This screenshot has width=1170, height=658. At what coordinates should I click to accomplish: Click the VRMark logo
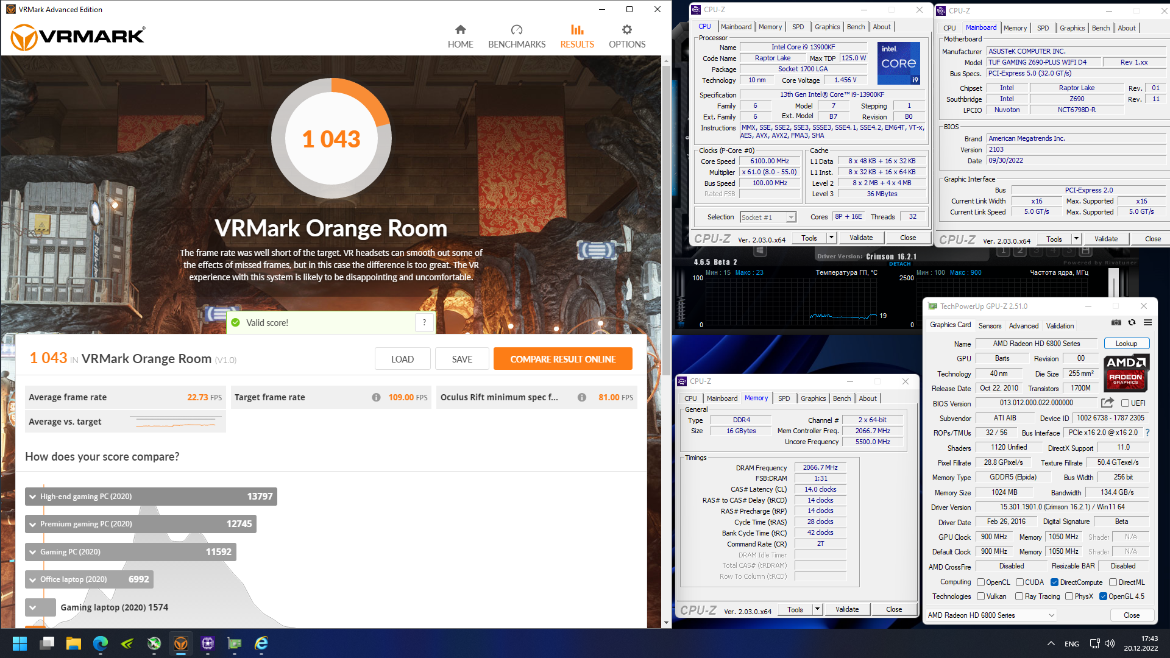pos(78,37)
